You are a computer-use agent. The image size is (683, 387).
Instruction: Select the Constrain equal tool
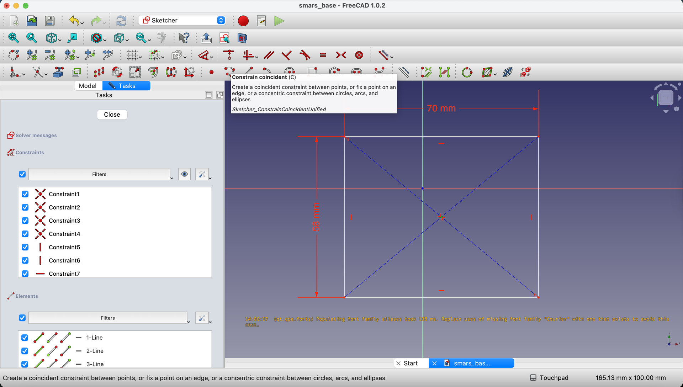(323, 55)
